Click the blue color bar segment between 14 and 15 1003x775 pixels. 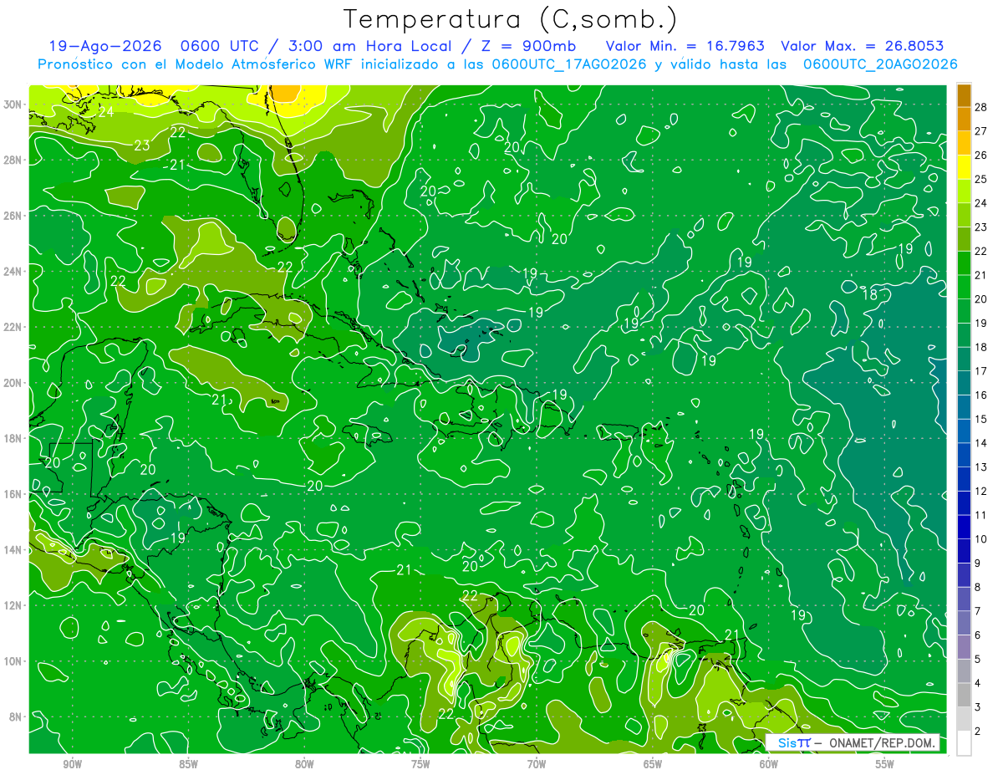click(964, 431)
